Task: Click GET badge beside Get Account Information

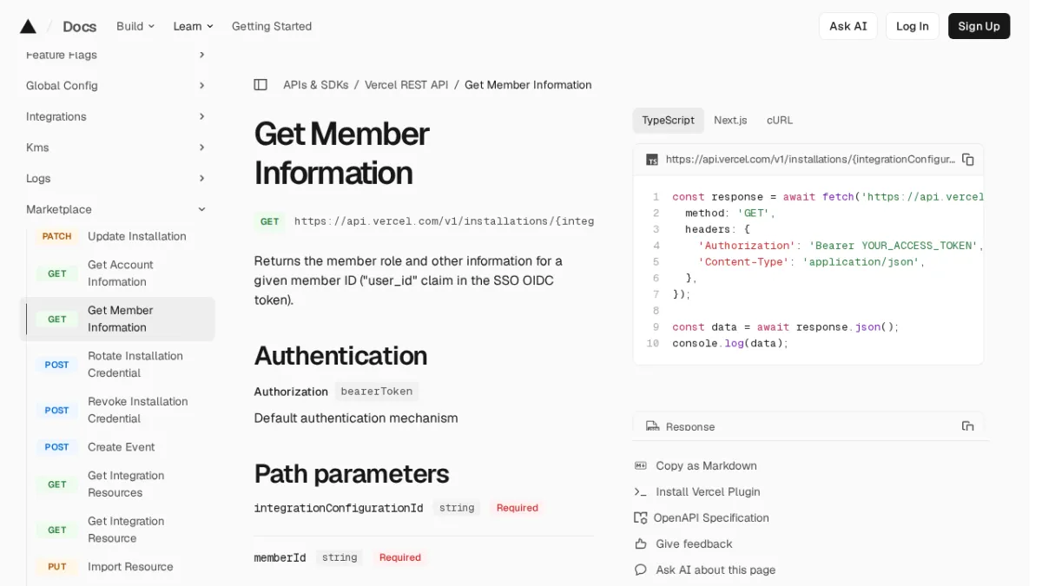Action: tap(57, 273)
